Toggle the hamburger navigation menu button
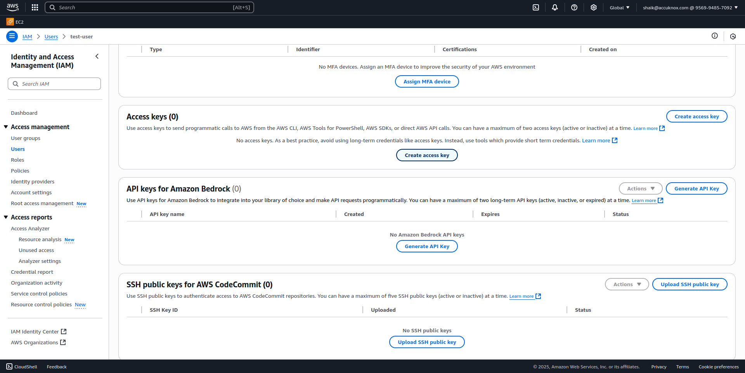745x373 pixels. [x=12, y=36]
